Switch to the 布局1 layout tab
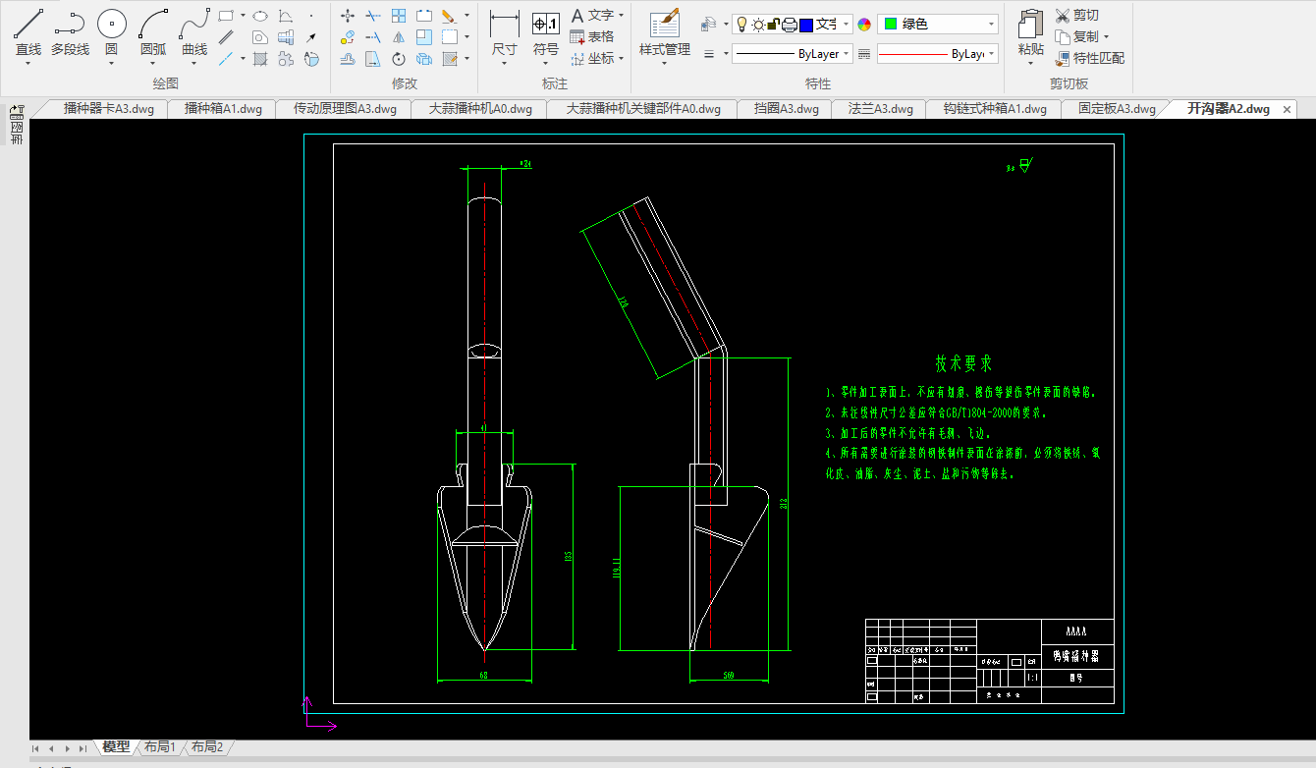The height and width of the screenshot is (768, 1316). [159, 747]
